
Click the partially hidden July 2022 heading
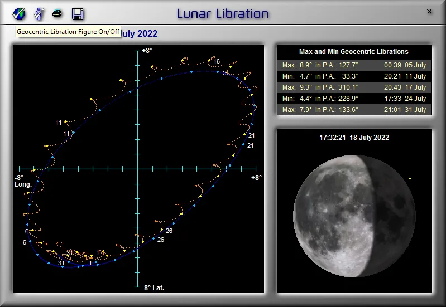(140, 33)
